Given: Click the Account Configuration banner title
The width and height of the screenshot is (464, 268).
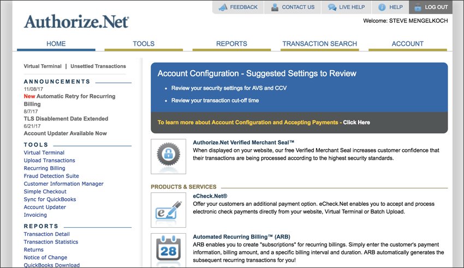Looking at the screenshot, I should (257, 73).
